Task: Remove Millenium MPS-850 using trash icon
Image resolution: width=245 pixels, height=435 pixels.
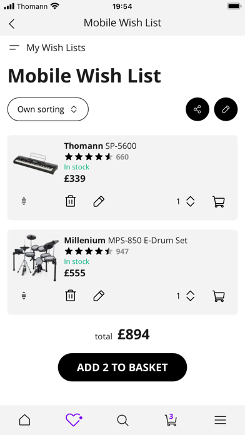Action: coord(71,296)
